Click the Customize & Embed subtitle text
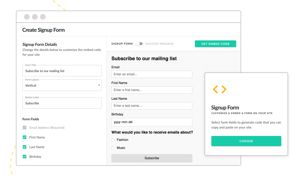 pyautogui.click(x=242, y=113)
